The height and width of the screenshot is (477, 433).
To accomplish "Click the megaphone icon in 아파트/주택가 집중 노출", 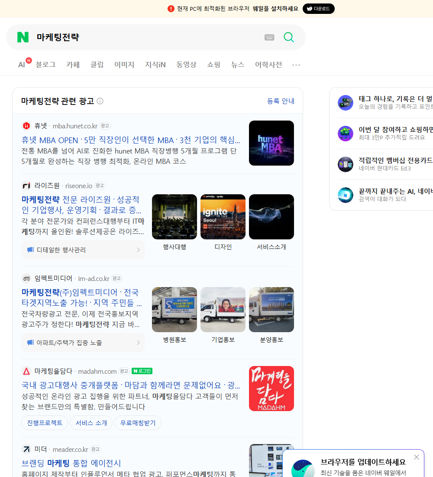I will pos(30,343).
